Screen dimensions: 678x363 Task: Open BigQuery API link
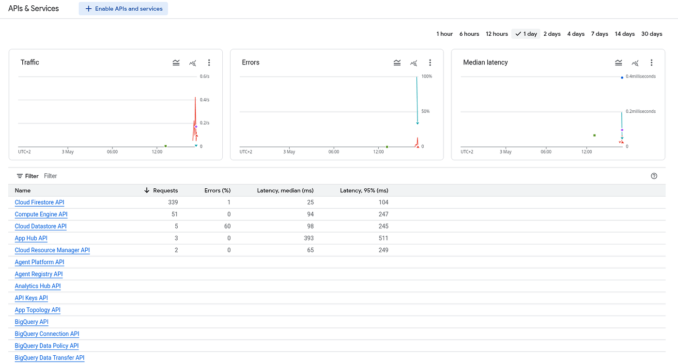pyautogui.click(x=31, y=322)
